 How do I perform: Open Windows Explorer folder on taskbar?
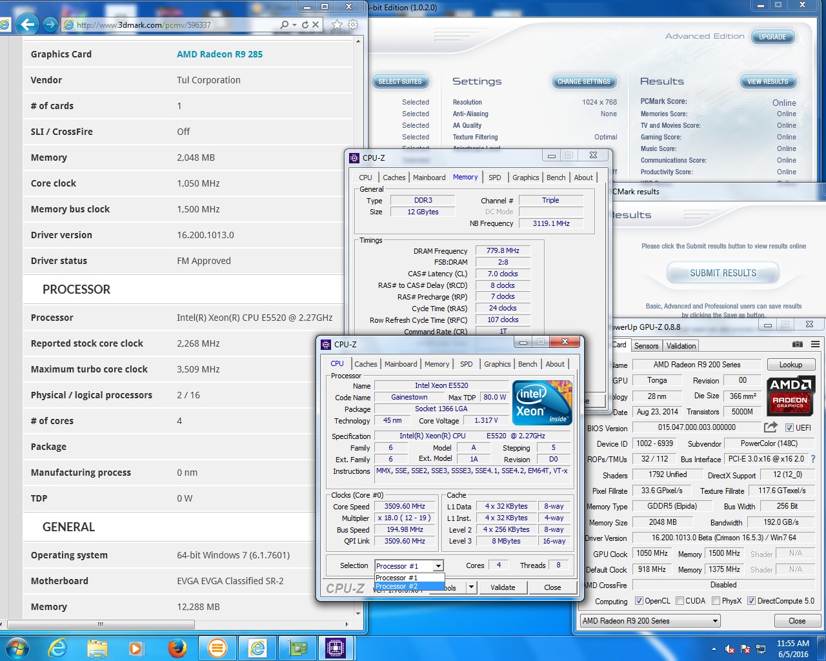pos(97,647)
